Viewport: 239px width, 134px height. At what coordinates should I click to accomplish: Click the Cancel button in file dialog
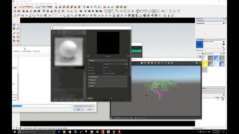[90, 109]
